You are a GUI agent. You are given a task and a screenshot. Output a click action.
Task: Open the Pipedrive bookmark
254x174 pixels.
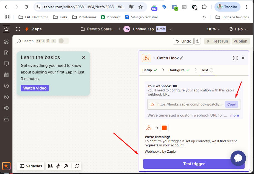(110, 17)
